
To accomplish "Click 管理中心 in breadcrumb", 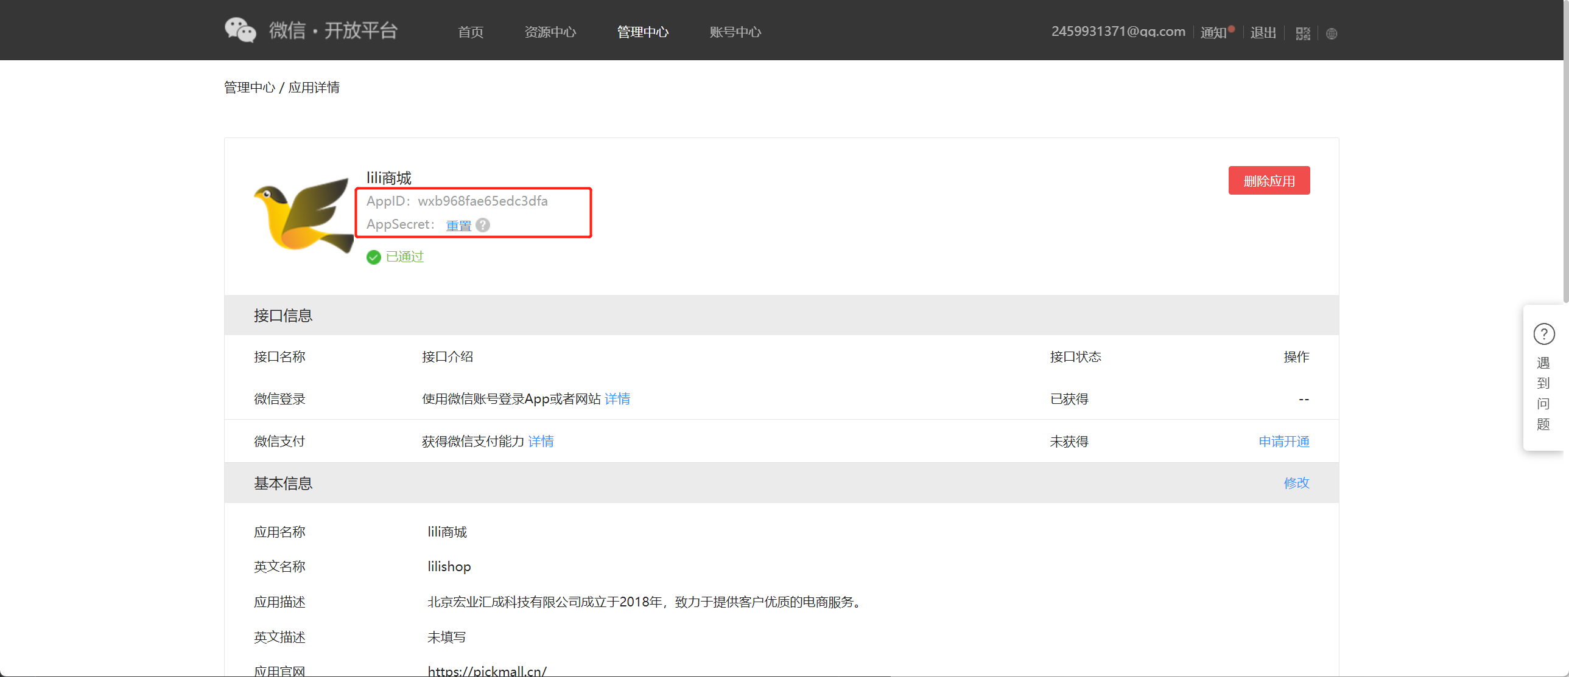I will tap(249, 88).
